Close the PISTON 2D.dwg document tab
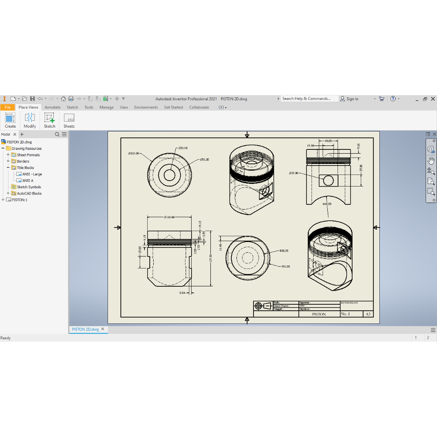The width and height of the screenshot is (437, 437). point(102,329)
